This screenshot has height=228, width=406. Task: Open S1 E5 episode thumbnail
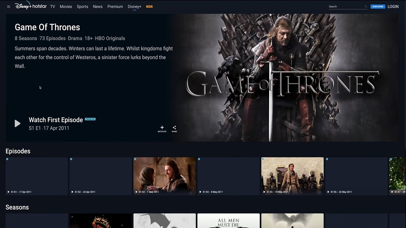click(292, 176)
